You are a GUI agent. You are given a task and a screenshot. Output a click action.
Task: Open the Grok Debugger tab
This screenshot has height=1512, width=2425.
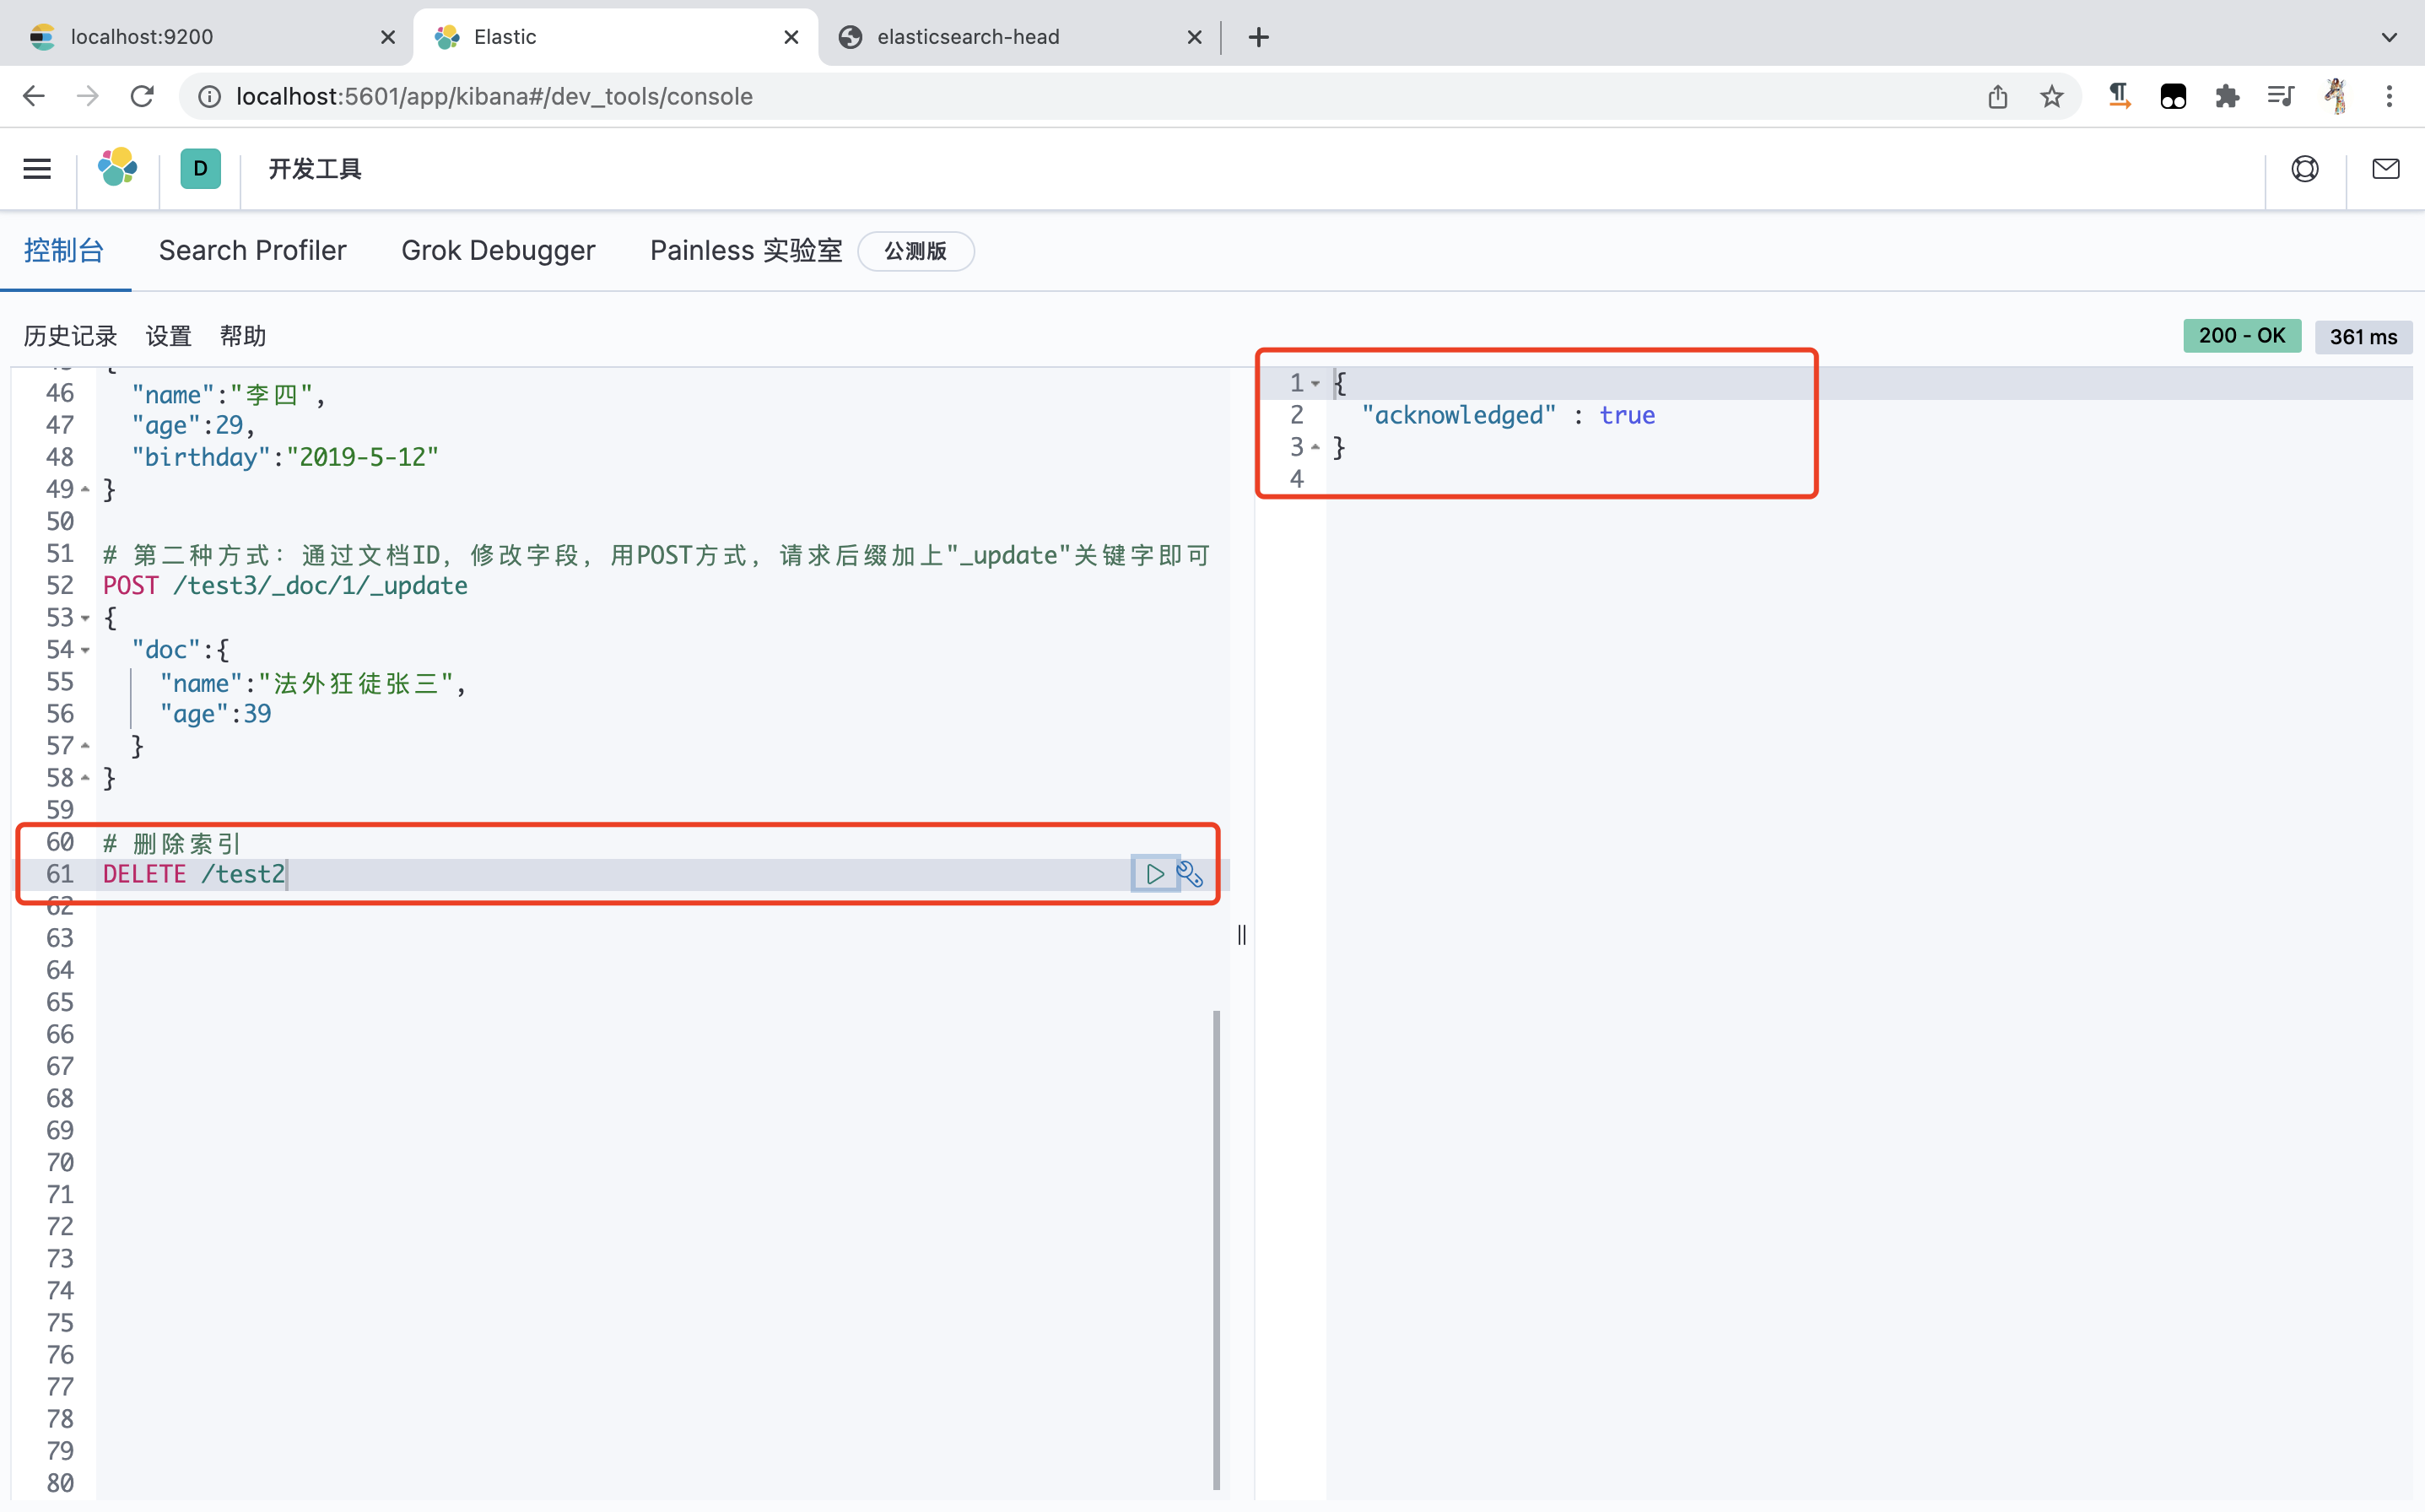[498, 251]
